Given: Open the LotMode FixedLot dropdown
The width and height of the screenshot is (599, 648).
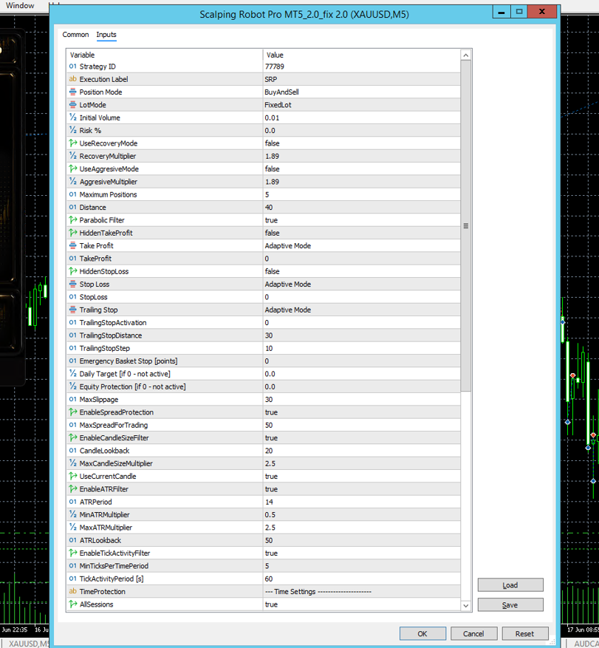Looking at the screenshot, I should click(361, 105).
